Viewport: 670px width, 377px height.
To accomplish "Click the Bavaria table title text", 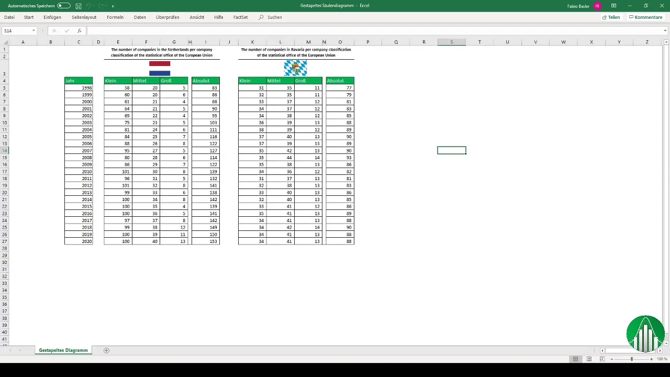I will (x=296, y=52).
